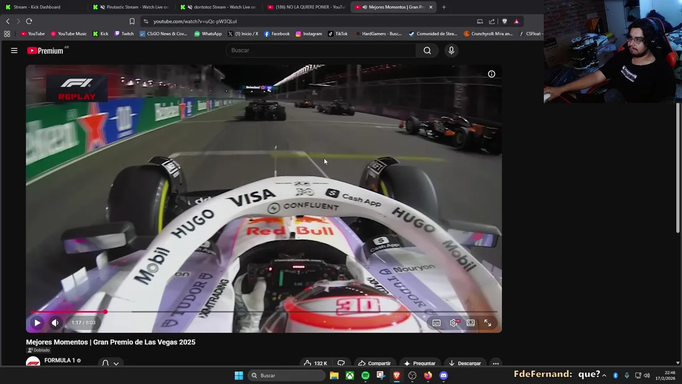The height and width of the screenshot is (384, 682).
Task: Open Kick bookmark
Action: coord(100,34)
